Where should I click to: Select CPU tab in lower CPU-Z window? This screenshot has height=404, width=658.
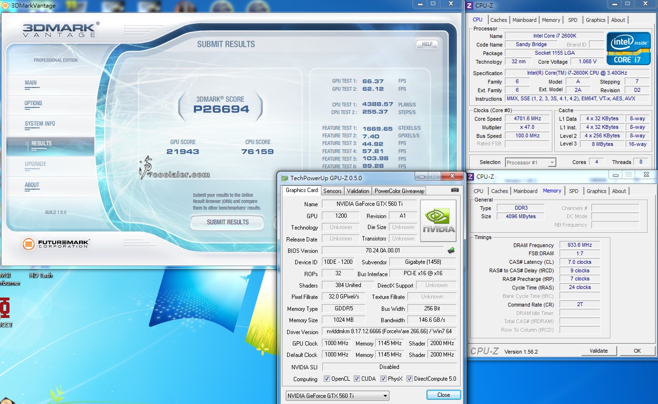[479, 191]
